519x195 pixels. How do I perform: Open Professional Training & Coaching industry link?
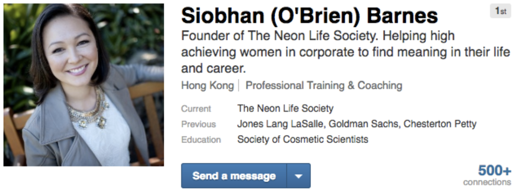tap(324, 86)
